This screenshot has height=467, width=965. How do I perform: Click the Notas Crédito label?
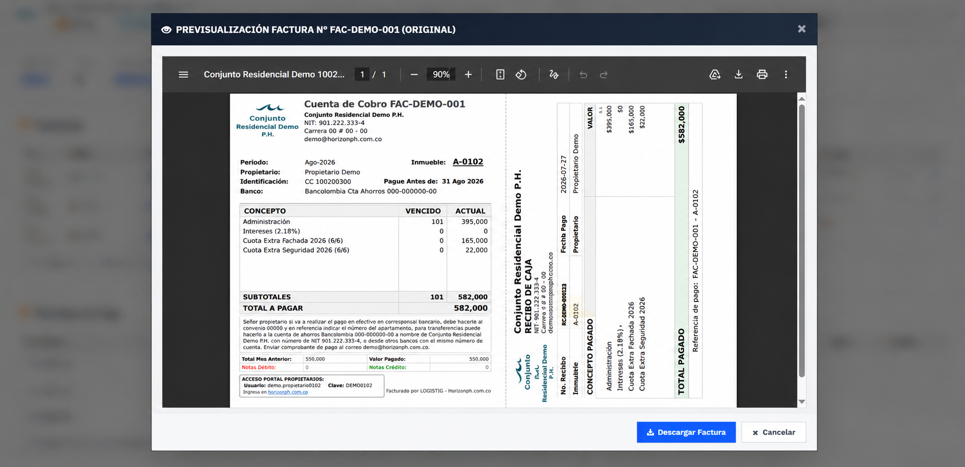[388, 367]
